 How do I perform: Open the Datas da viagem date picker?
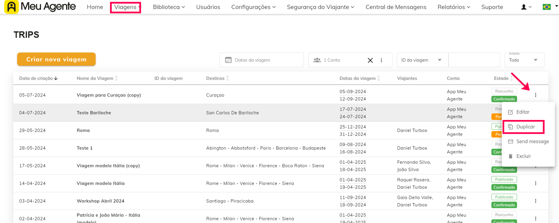click(261, 60)
